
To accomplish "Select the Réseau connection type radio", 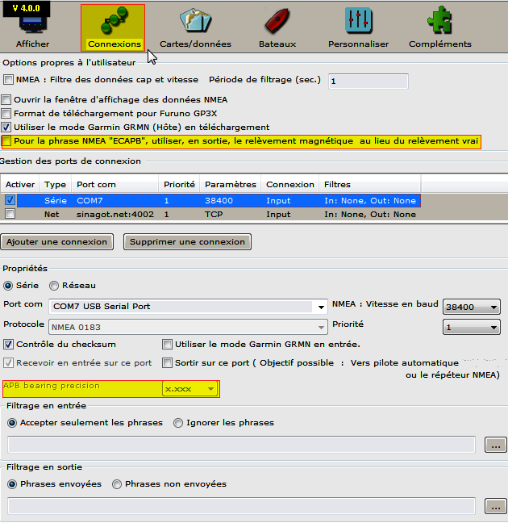I will [54, 285].
